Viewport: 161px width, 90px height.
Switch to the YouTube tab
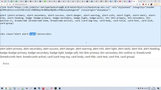point(121,1)
